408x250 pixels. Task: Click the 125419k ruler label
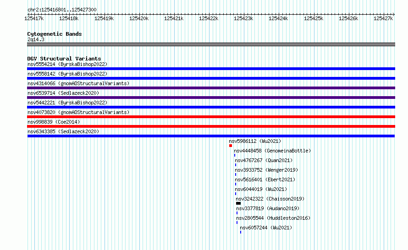(104, 18)
